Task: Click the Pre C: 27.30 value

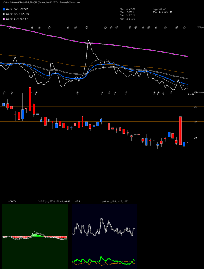Action: coord(127,19)
